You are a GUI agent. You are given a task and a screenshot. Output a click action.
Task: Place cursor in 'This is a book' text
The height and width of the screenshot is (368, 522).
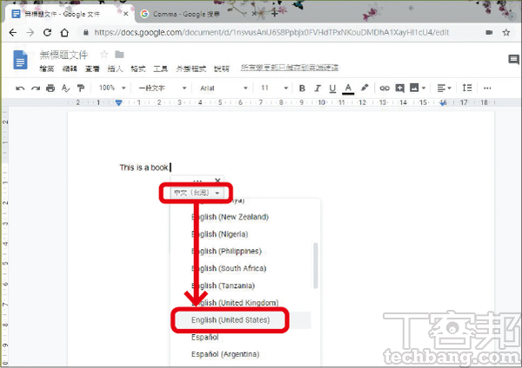(144, 168)
